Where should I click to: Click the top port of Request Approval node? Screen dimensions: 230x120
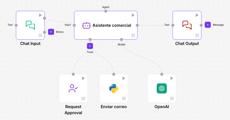pos(73,74)
